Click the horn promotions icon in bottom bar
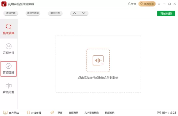This screenshot has height=116, width=178. coord(52,112)
